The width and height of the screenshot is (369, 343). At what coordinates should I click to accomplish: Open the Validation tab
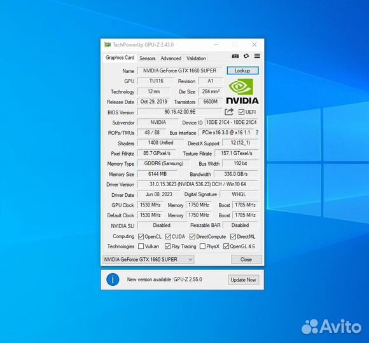click(196, 58)
